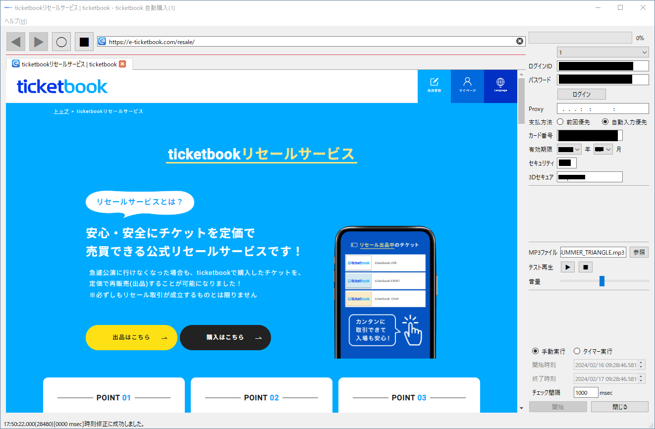
Task: Click the 参照 browse button
Action: (x=639, y=252)
